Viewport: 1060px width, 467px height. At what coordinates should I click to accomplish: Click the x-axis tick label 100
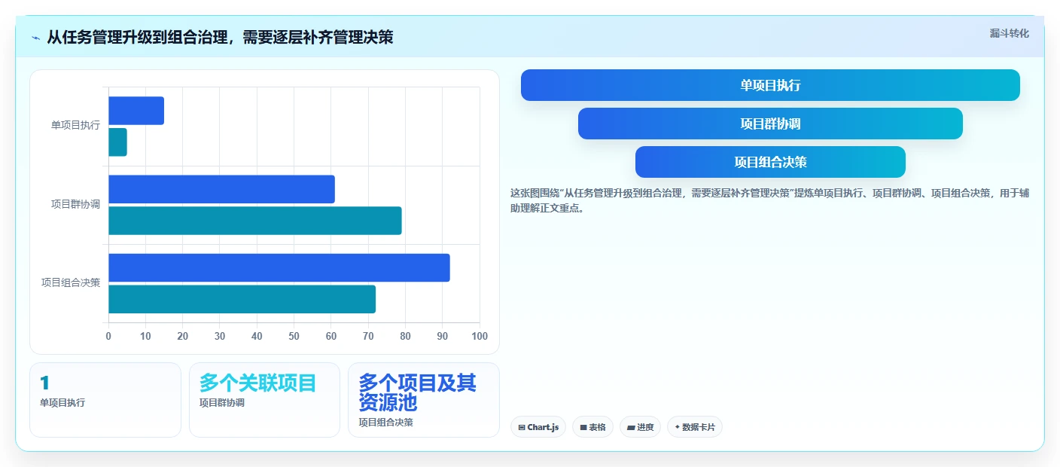pyautogui.click(x=479, y=336)
